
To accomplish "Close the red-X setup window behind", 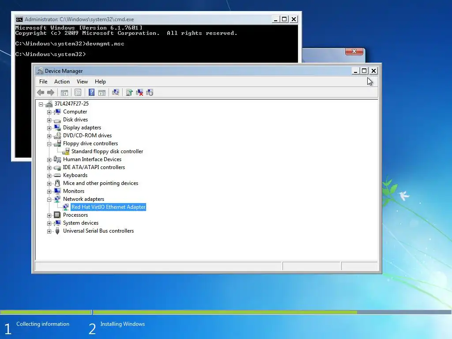I will click(354, 51).
